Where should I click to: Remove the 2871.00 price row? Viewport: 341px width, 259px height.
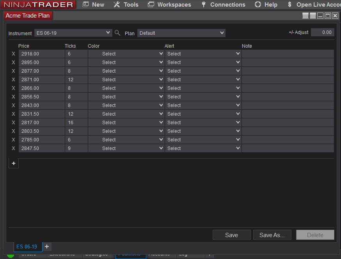(x=14, y=80)
